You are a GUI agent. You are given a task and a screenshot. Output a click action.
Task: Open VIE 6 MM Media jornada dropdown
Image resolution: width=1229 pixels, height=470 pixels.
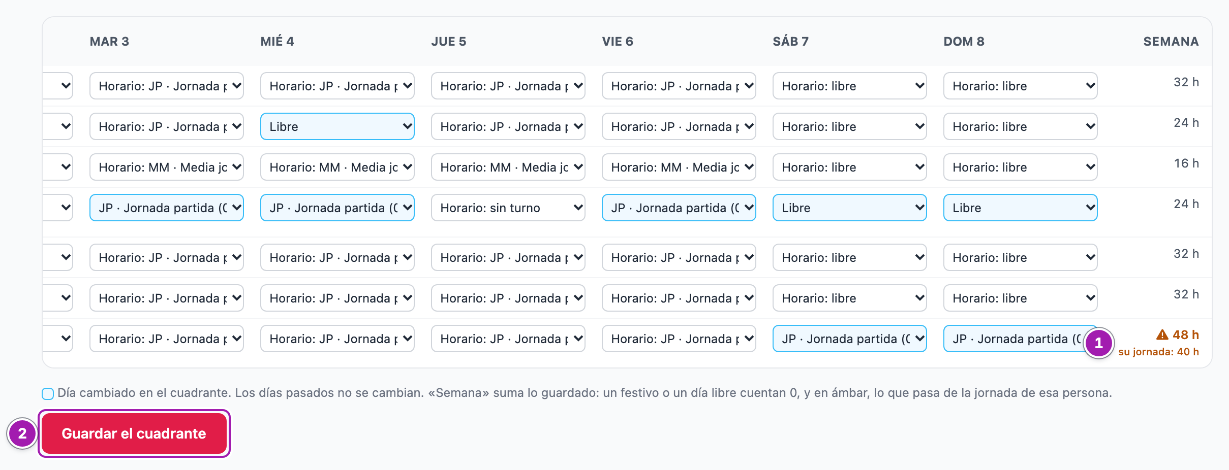point(679,167)
